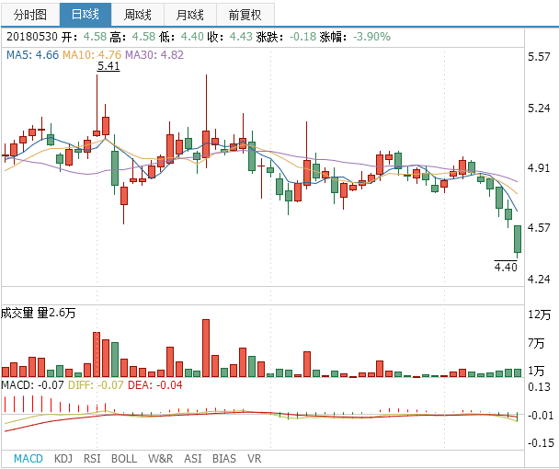559x469 pixels.
Task: Click the tallest red volume bar
Action: 206,349
